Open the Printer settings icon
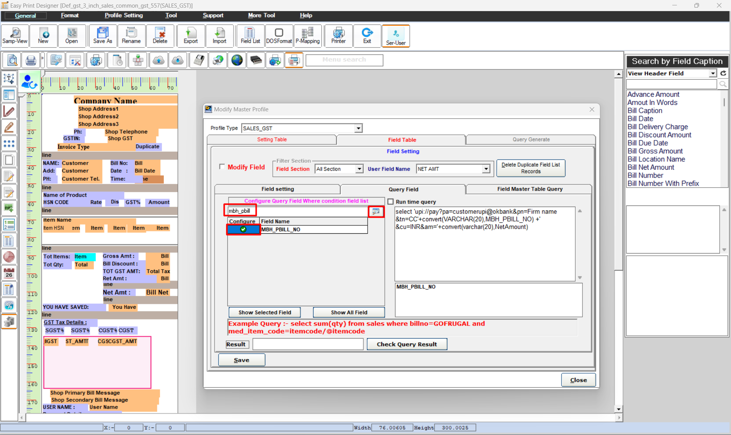This screenshot has width=731, height=435. [338, 36]
